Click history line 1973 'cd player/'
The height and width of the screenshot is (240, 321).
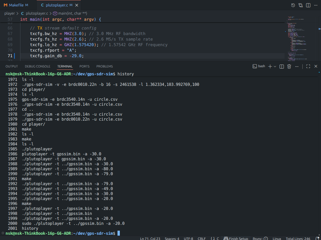point(33,89)
